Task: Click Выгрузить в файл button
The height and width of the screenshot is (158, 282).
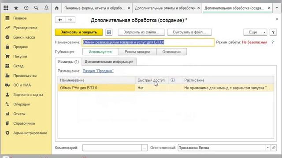Action: (189, 32)
